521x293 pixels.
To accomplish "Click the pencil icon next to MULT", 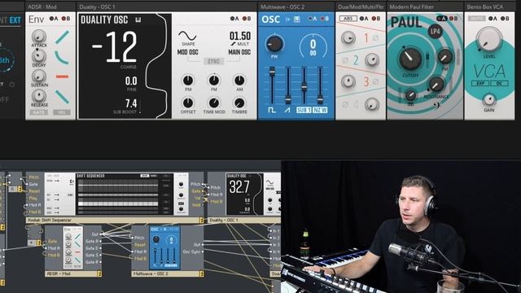I will point(233,44).
